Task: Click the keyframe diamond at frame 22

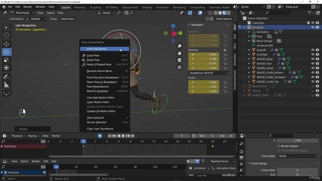Action: [x=213, y=146]
